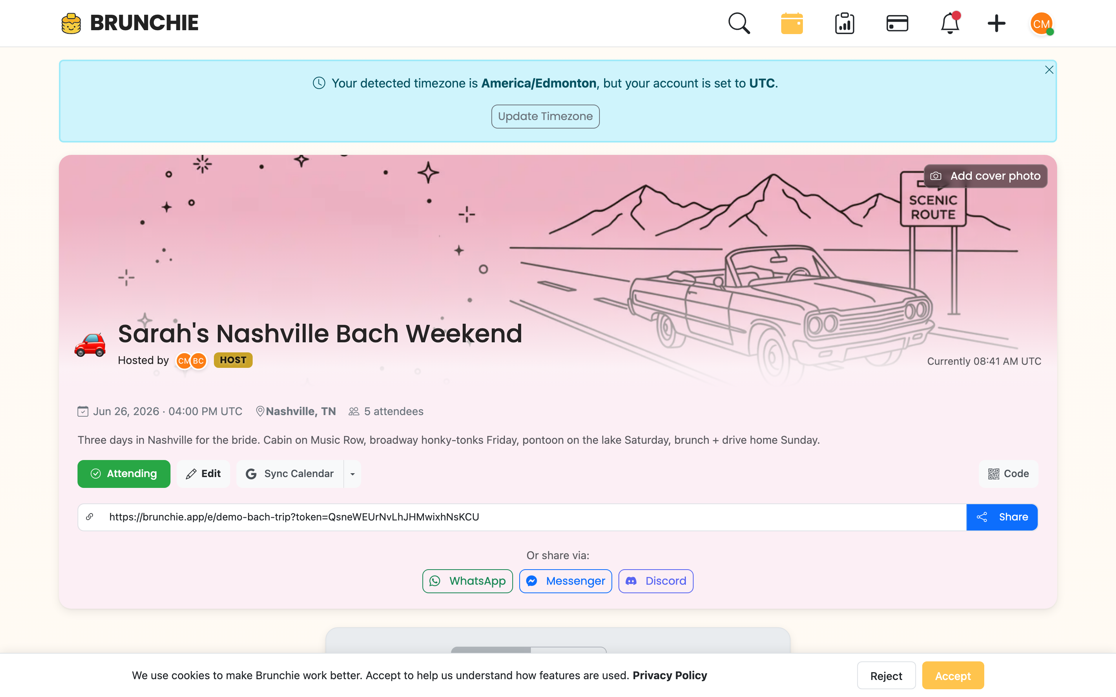
Task: Go to Brunchie home via logo
Action: click(130, 23)
